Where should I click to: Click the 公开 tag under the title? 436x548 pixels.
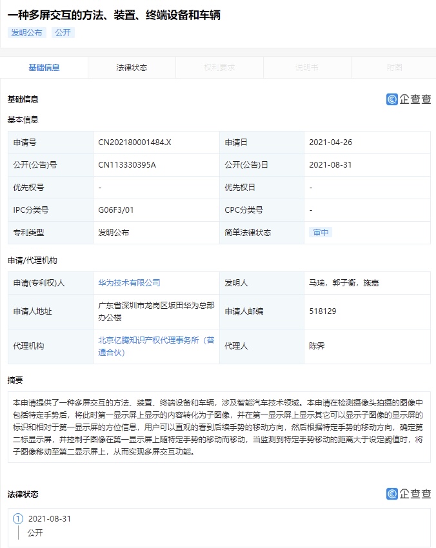coord(63,33)
